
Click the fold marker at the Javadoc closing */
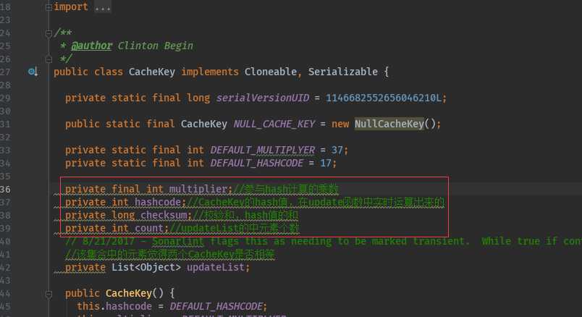(x=48, y=59)
